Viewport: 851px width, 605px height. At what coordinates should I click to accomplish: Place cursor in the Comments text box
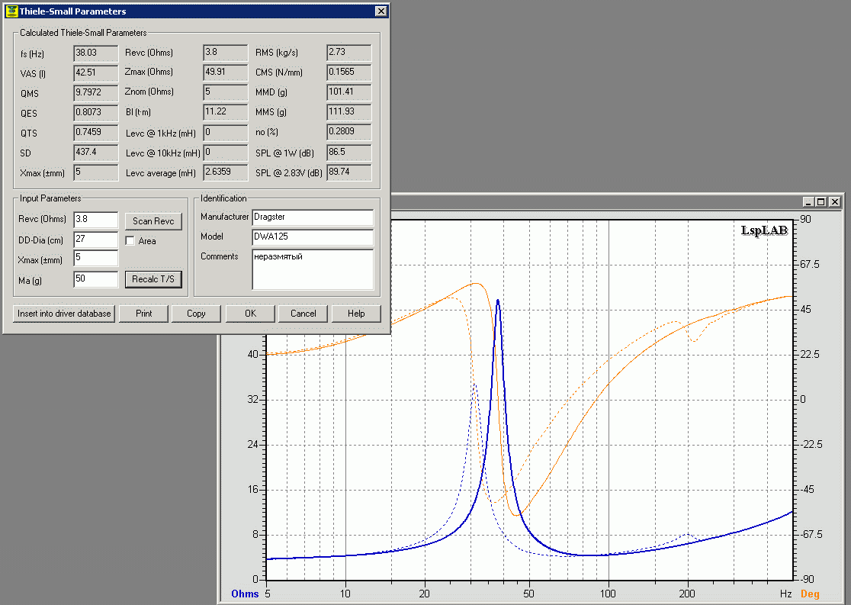point(313,270)
